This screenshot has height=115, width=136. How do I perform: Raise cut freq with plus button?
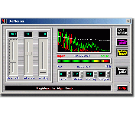[x=95, y=73]
